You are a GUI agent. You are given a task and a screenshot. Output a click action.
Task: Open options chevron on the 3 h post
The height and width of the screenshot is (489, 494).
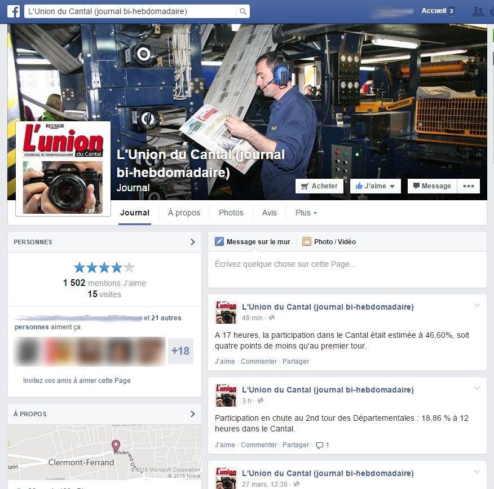(x=477, y=388)
